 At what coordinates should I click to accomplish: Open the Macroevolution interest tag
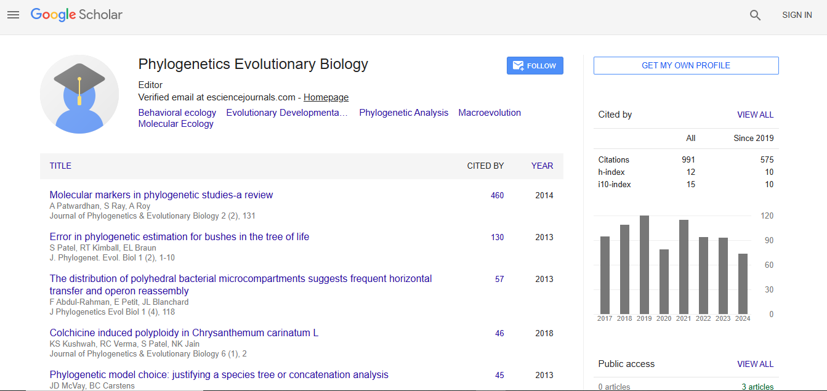(489, 113)
